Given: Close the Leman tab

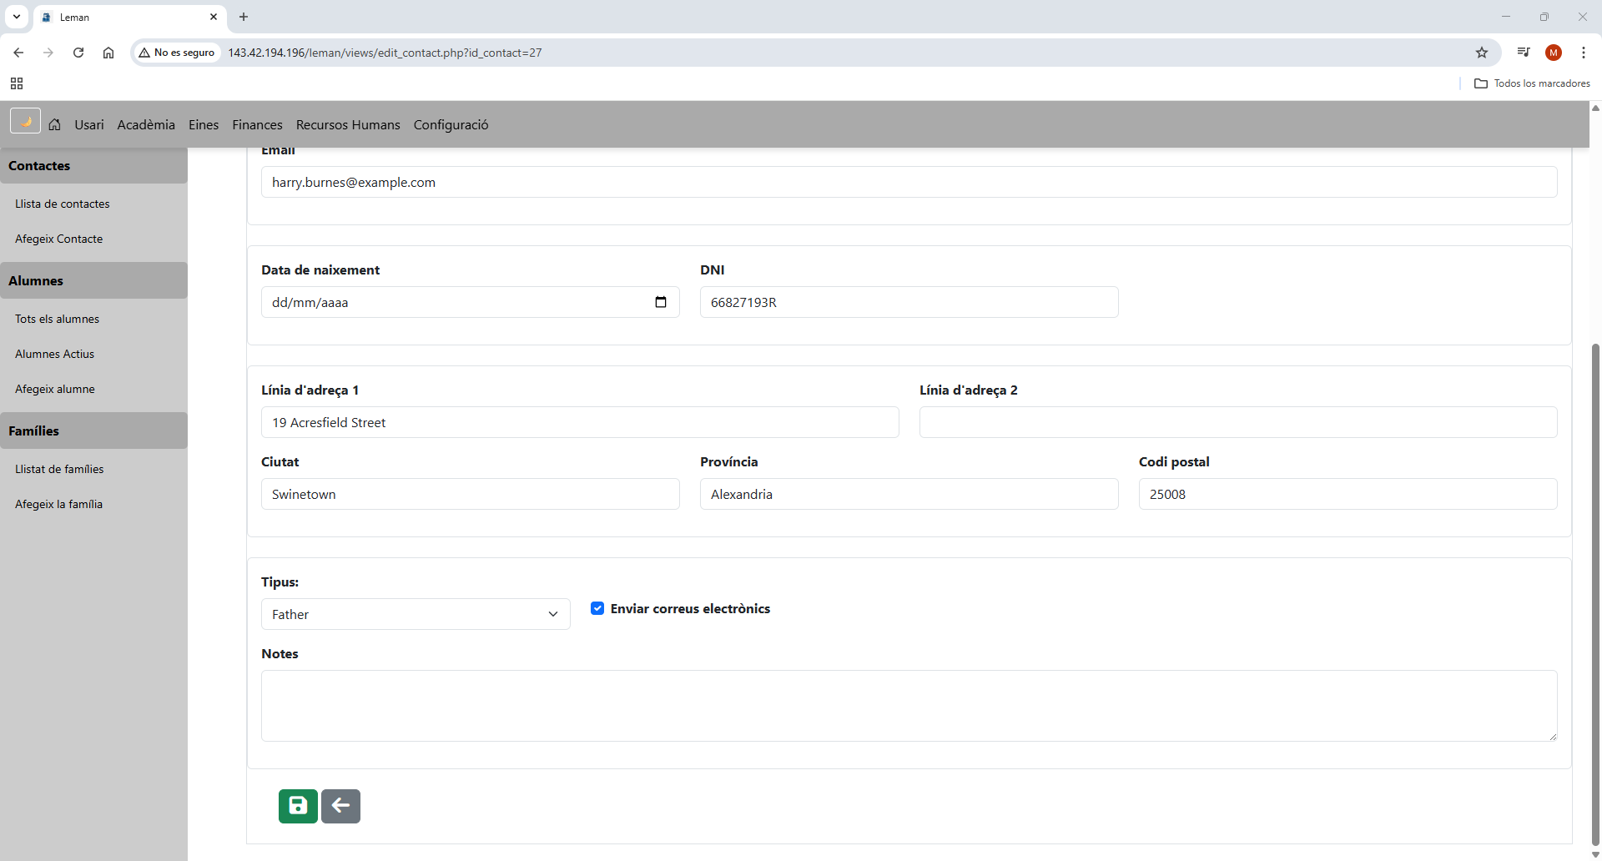Looking at the screenshot, I should coord(214,17).
